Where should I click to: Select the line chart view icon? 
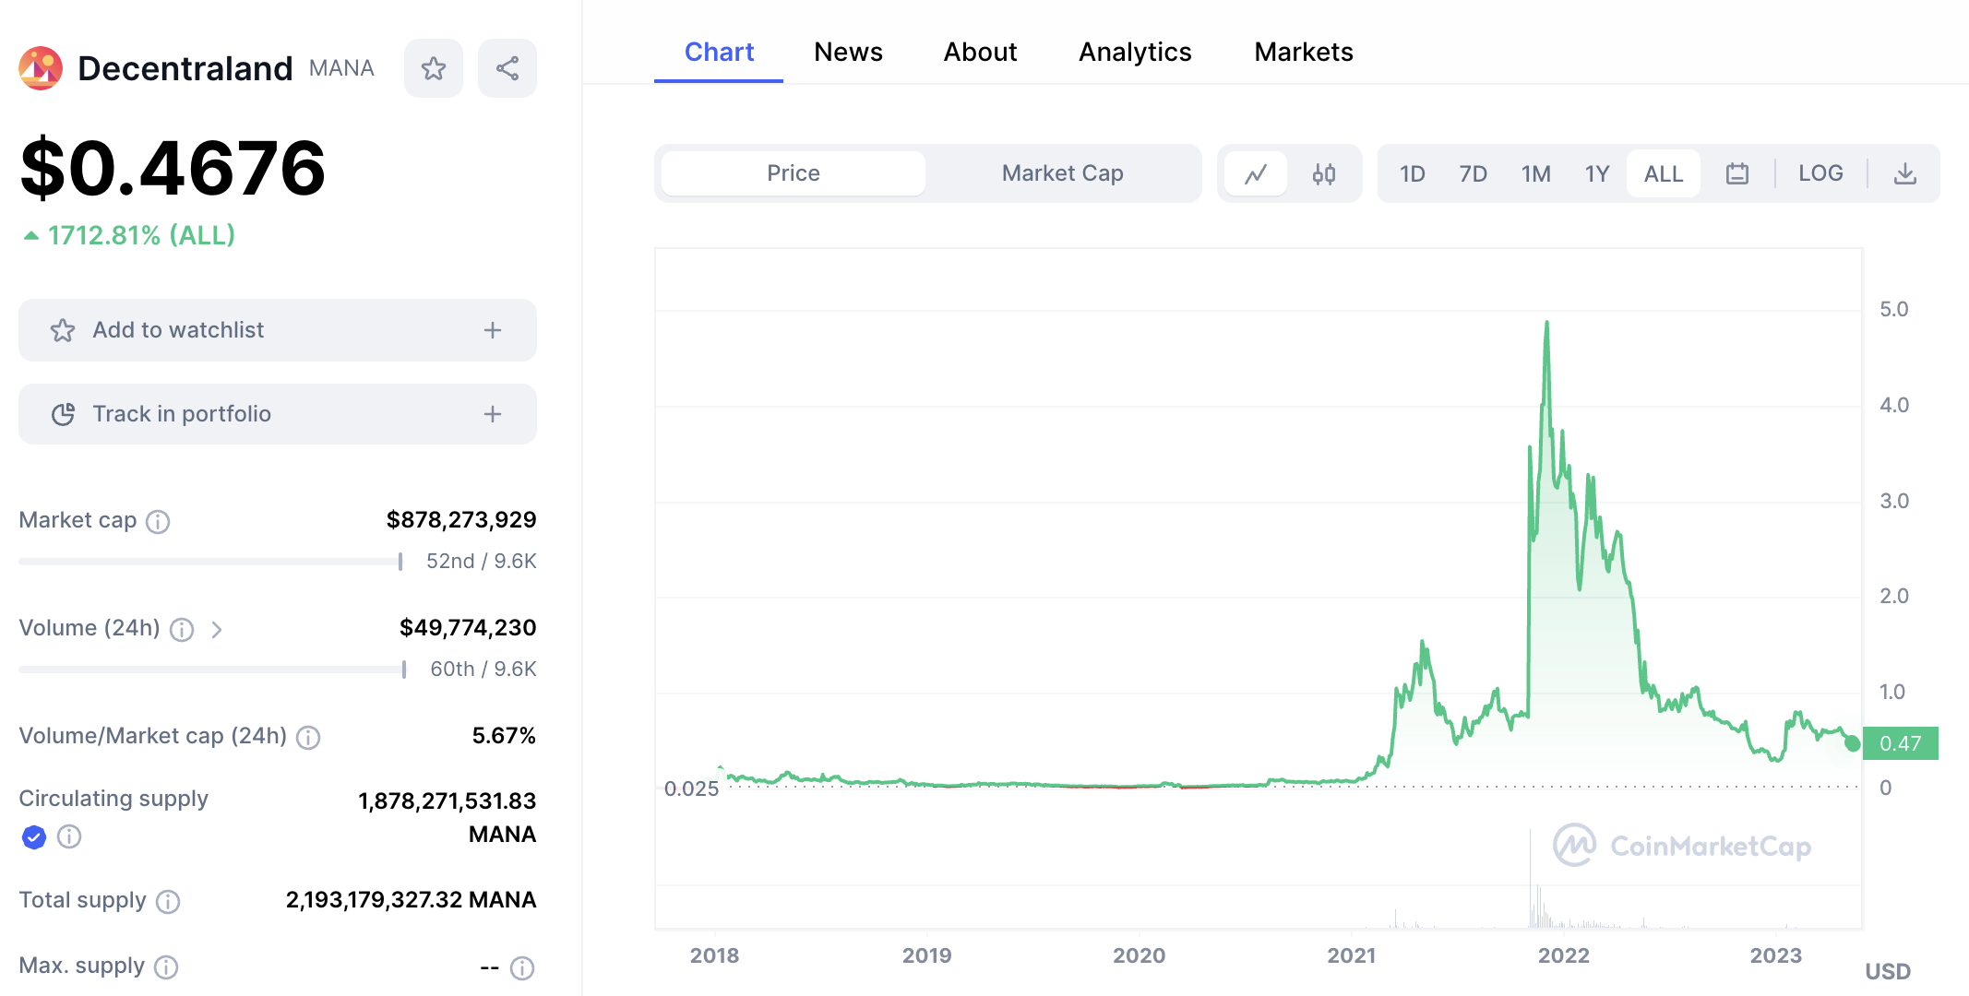[1256, 173]
